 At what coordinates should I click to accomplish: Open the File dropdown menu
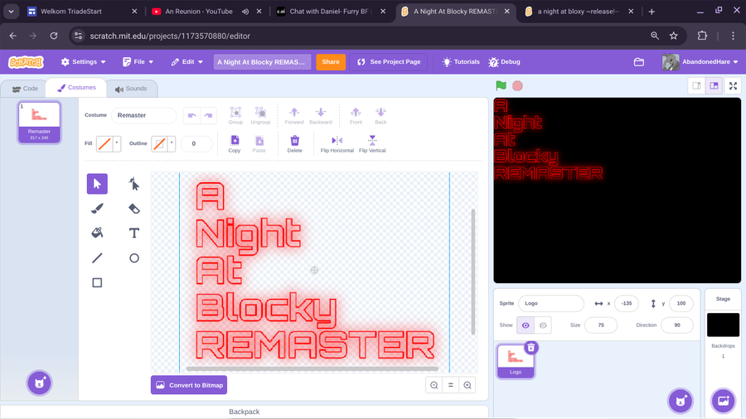click(x=138, y=62)
